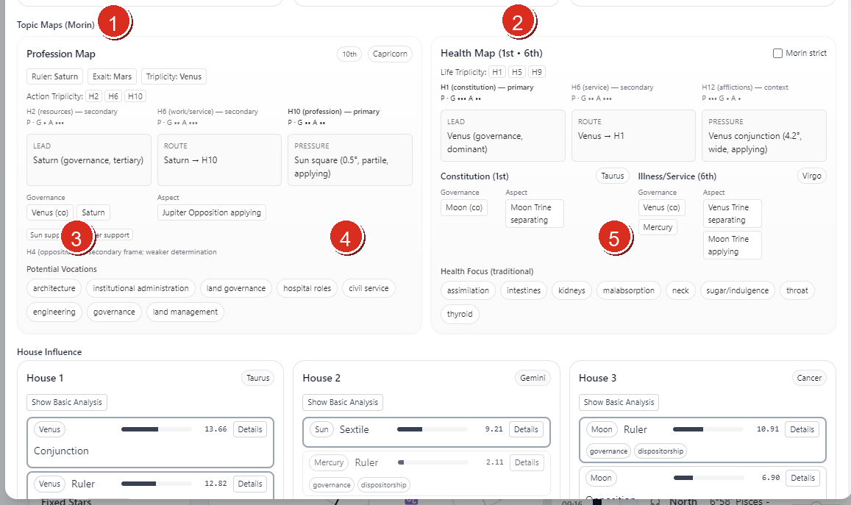Viewport: 851px width, 505px height.
Task: Open the LEAD Saturn (governance, tertiary) card
Action: coord(89,160)
